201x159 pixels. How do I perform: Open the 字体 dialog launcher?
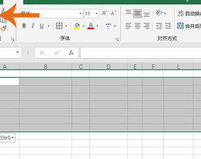tap(117, 40)
